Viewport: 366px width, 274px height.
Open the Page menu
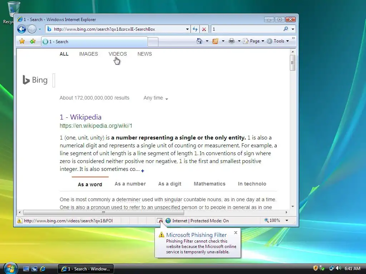tap(254, 41)
